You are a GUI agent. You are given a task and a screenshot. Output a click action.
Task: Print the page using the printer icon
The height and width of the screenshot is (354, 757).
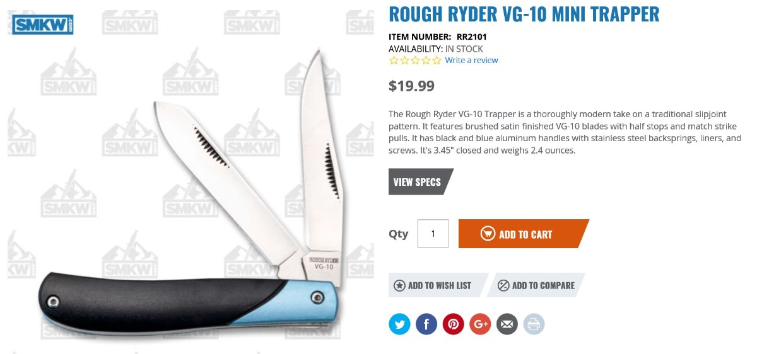(534, 324)
